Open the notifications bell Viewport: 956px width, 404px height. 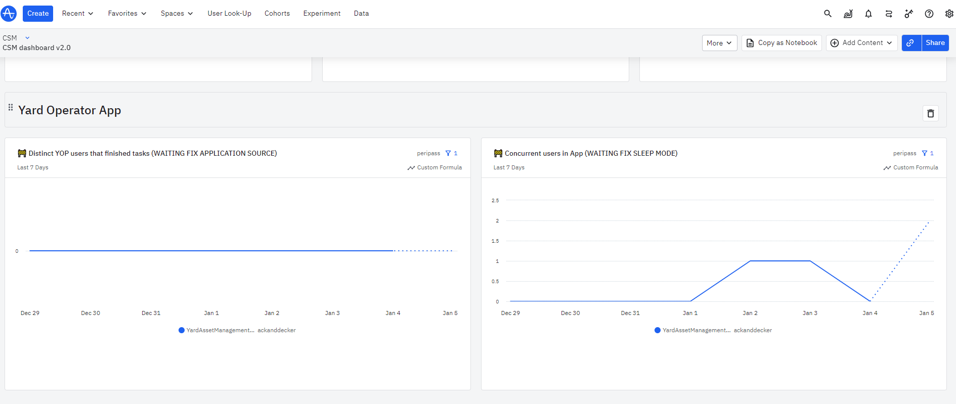868,14
